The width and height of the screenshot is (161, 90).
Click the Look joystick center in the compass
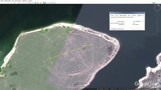(x=157, y=8)
